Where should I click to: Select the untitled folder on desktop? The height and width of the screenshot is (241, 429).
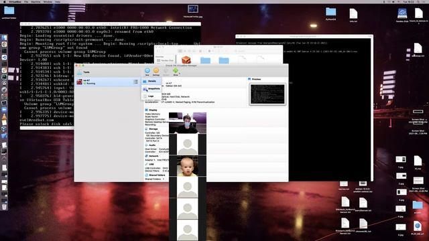pyautogui.click(x=9, y=12)
